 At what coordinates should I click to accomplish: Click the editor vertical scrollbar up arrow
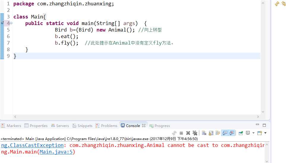point(263,3)
